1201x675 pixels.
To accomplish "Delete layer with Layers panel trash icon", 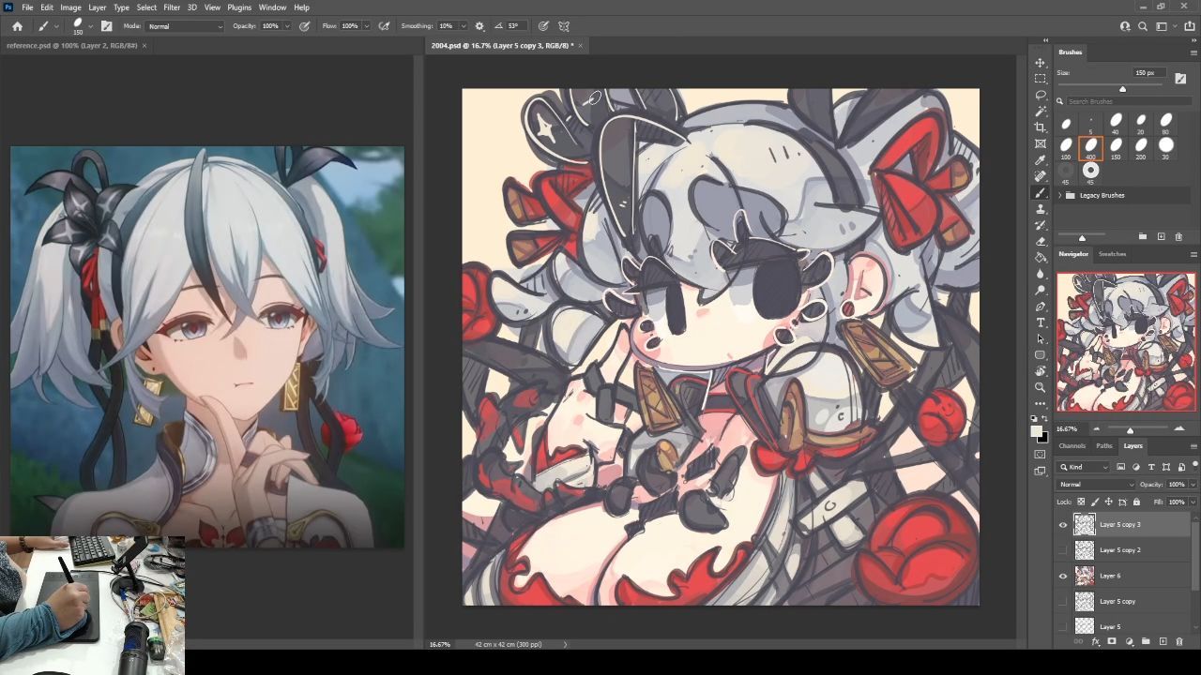I will tap(1179, 642).
